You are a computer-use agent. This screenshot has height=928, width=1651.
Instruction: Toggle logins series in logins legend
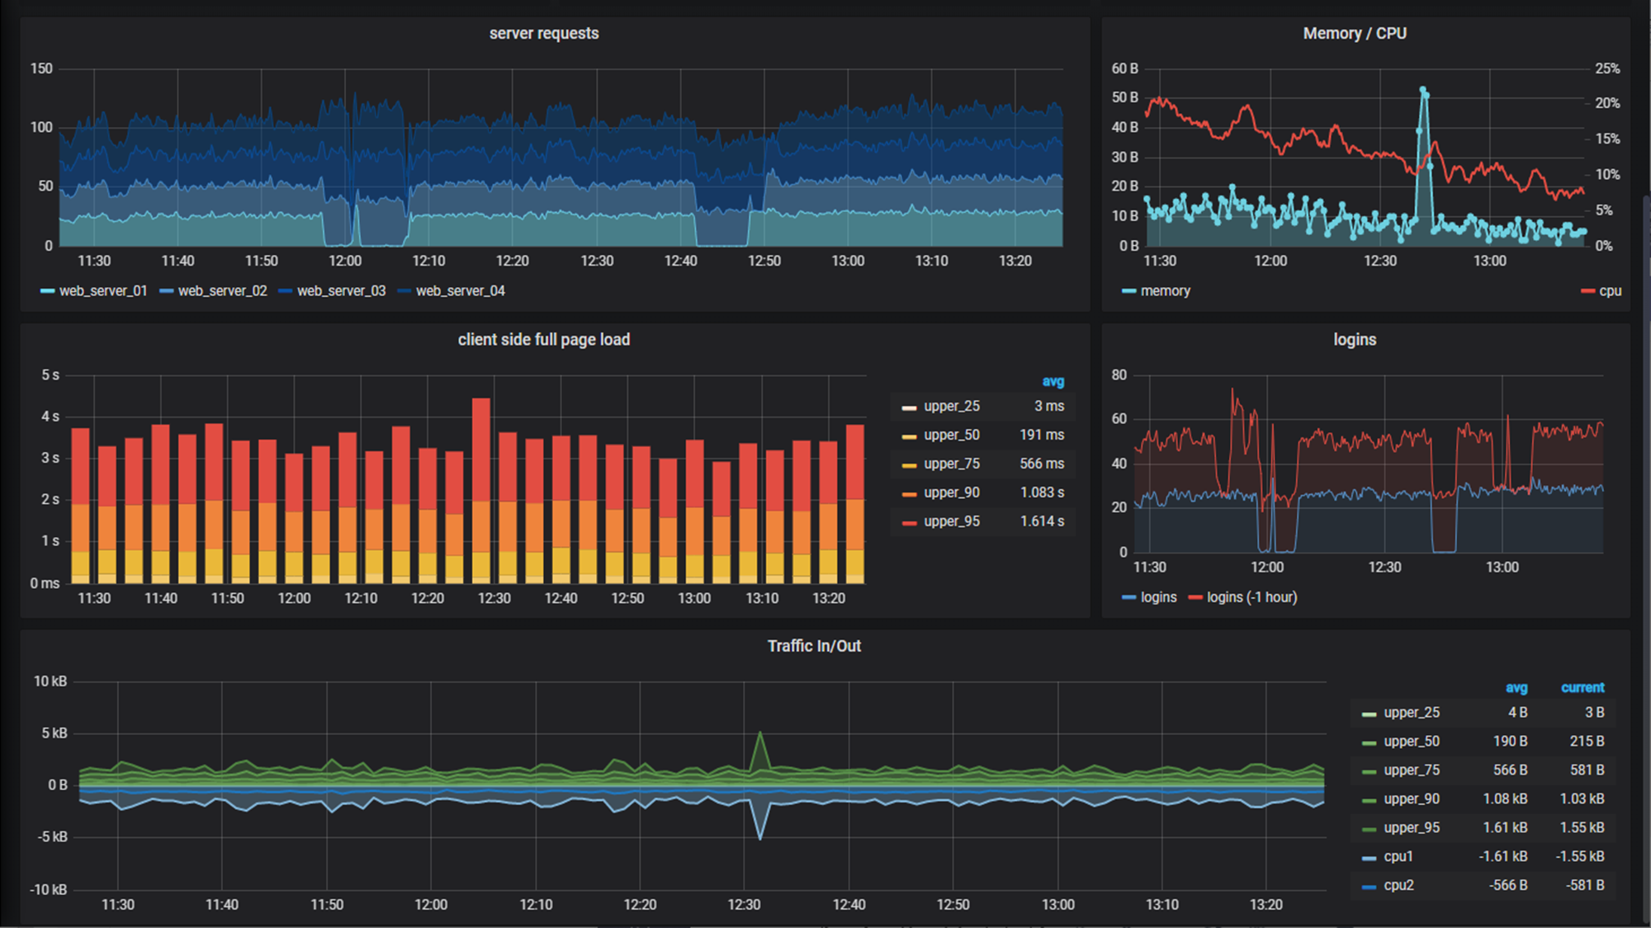[x=1158, y=597]
